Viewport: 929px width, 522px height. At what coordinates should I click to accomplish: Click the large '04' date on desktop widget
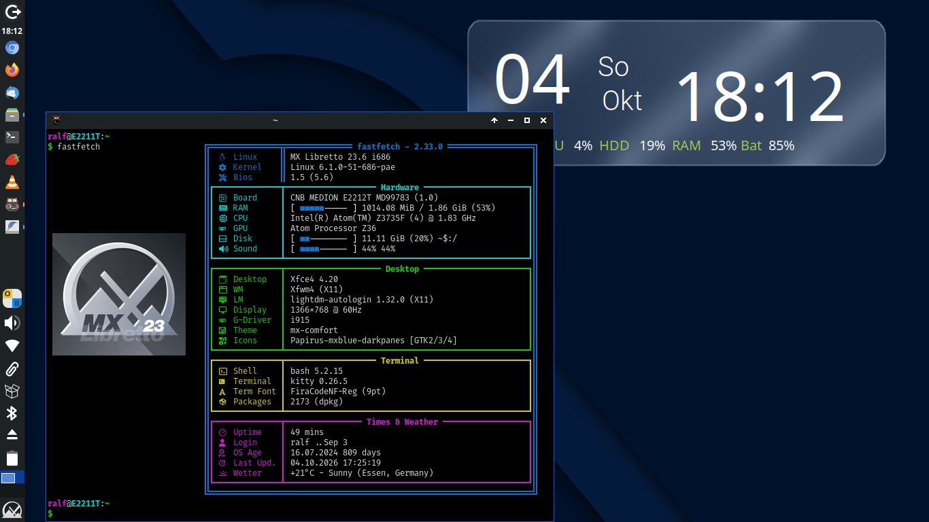[532, 79]
